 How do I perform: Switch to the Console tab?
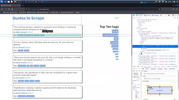click(147, 15)
